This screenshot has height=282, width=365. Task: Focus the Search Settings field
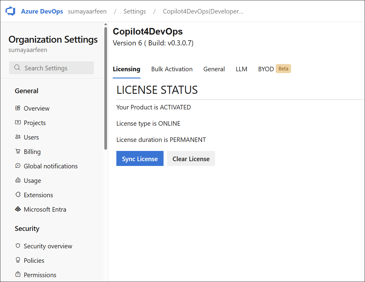[51, 68]
